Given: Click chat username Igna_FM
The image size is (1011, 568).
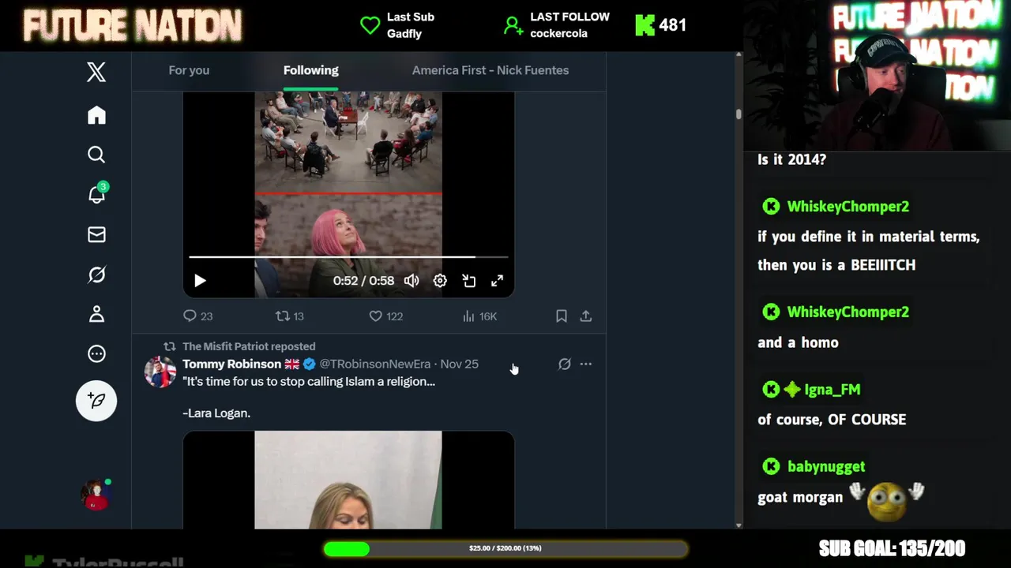Looking at the screenshot, I should tap(832, 389).
